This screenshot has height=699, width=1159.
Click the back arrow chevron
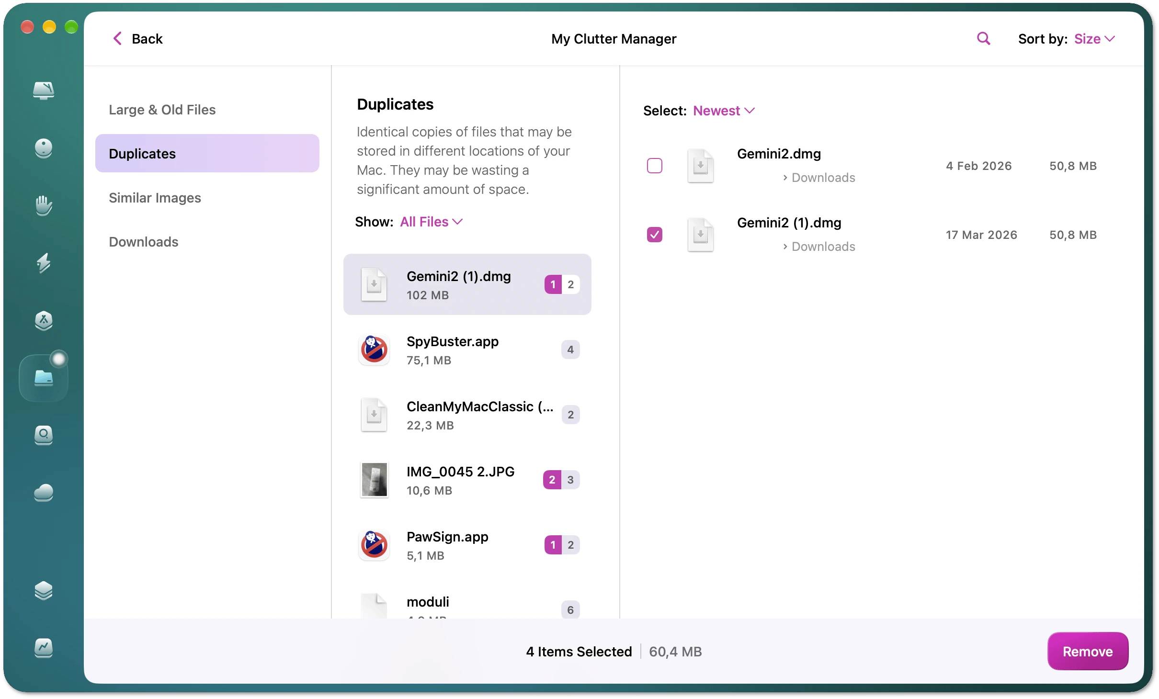[117, 38]
